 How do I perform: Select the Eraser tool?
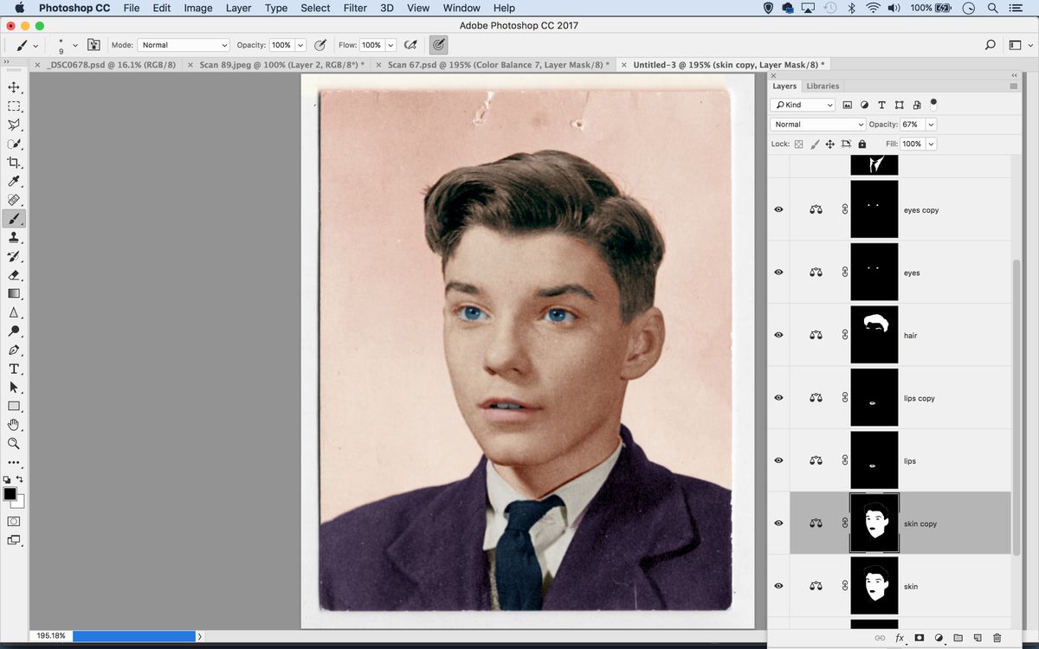click(x=14, y=275)
